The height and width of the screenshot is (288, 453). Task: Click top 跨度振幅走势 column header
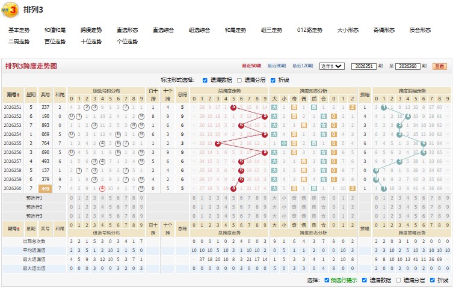[x=411, y=91]
